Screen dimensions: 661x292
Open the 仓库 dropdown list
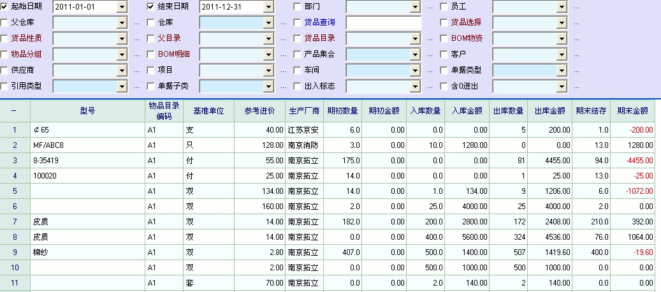tap(268, 22)
